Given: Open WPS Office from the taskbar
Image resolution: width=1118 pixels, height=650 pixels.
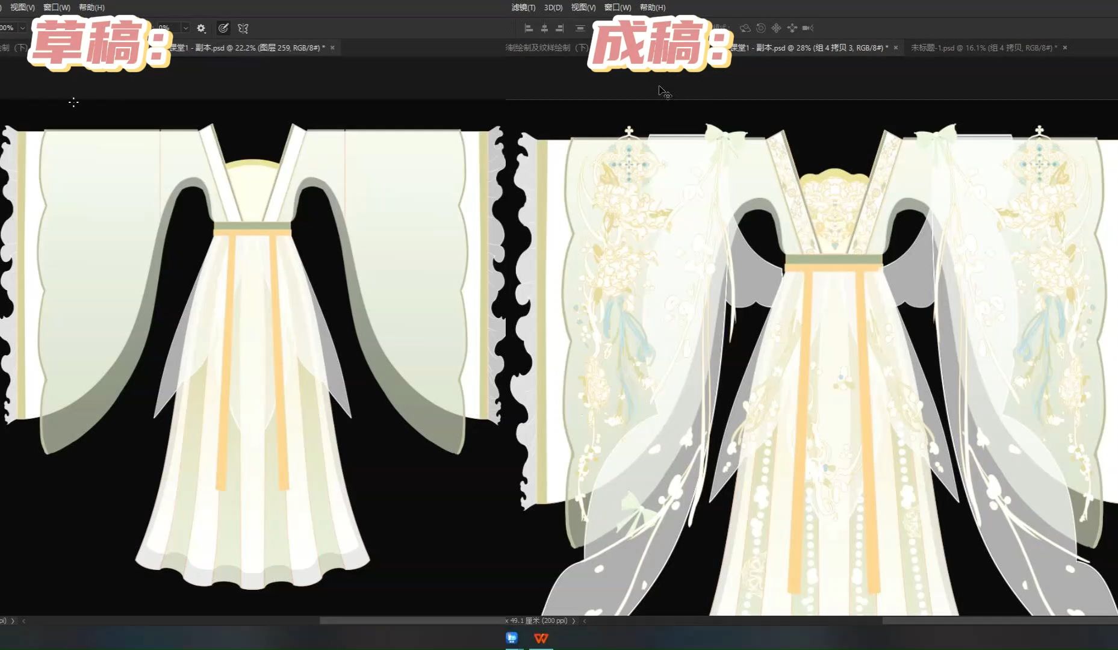Looking at the screenshot, I should 541,639.
